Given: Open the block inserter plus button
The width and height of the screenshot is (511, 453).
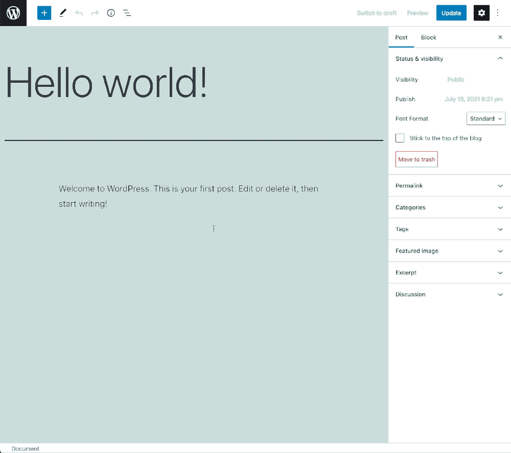Looking at the screenshot, I should coord(44,13).
